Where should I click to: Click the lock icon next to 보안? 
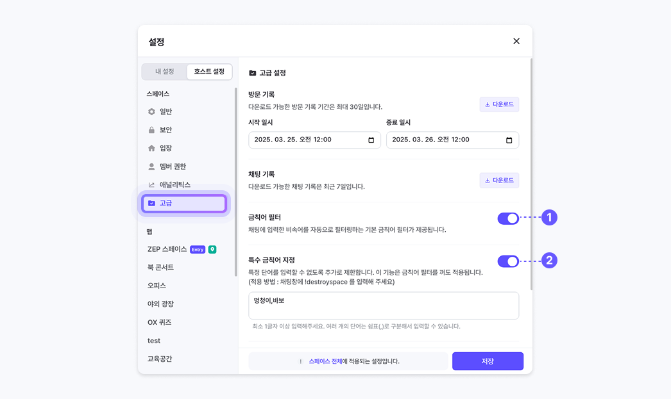coord(151,130)
